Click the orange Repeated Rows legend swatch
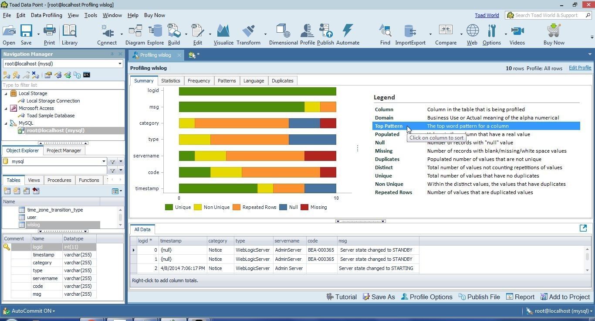The height and width of the screenshot is (321, 595). [x=237, y=207]
